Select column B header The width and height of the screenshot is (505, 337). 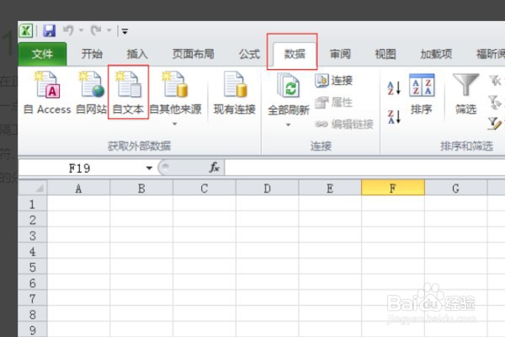pos(141,189)
